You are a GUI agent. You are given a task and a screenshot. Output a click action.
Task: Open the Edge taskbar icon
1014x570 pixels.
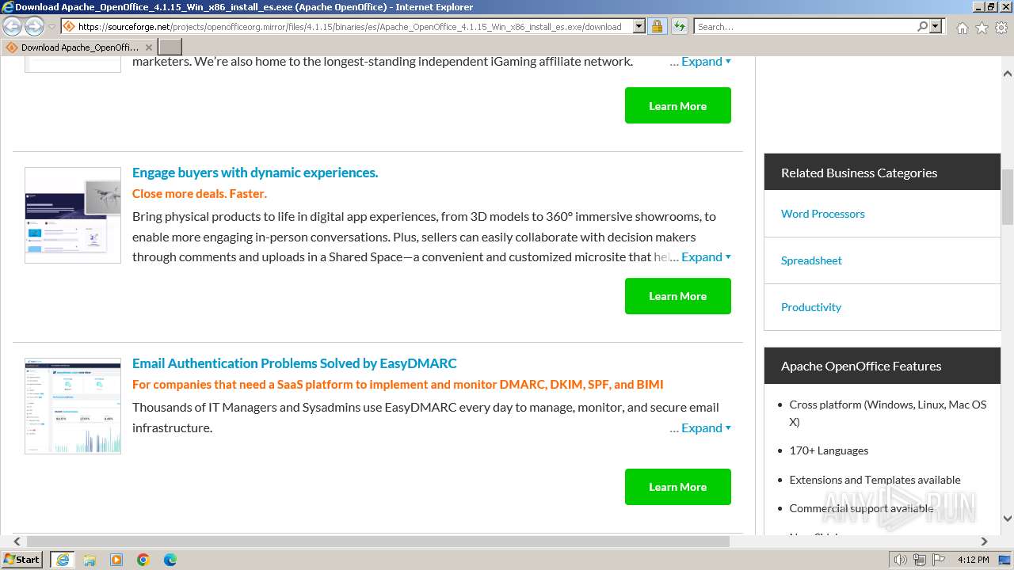[170, 560]
